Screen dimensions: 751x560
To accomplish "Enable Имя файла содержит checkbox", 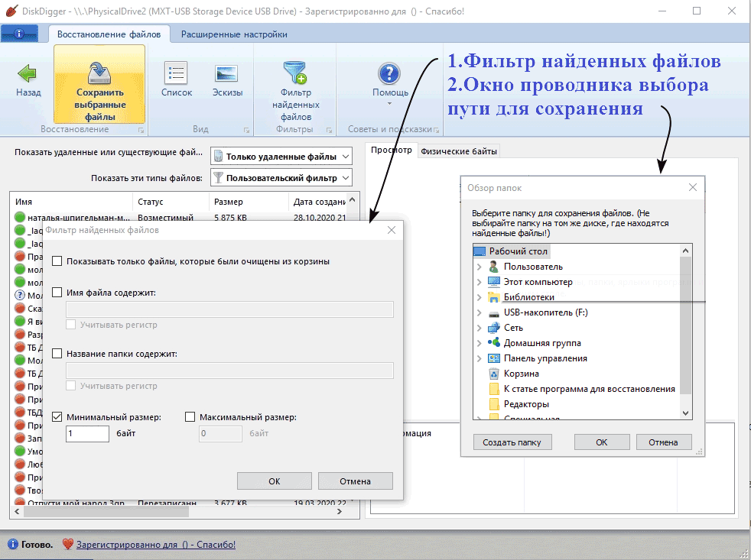I will pyautogui.click(x=57, y=293).
